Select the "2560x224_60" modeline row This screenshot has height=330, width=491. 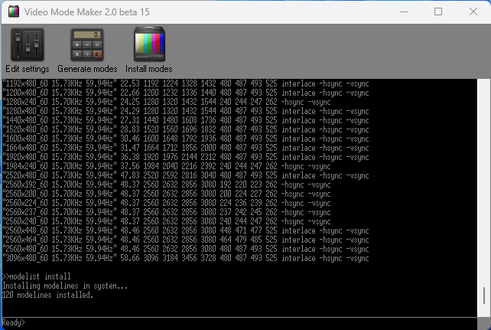click(x=167, y=203)
